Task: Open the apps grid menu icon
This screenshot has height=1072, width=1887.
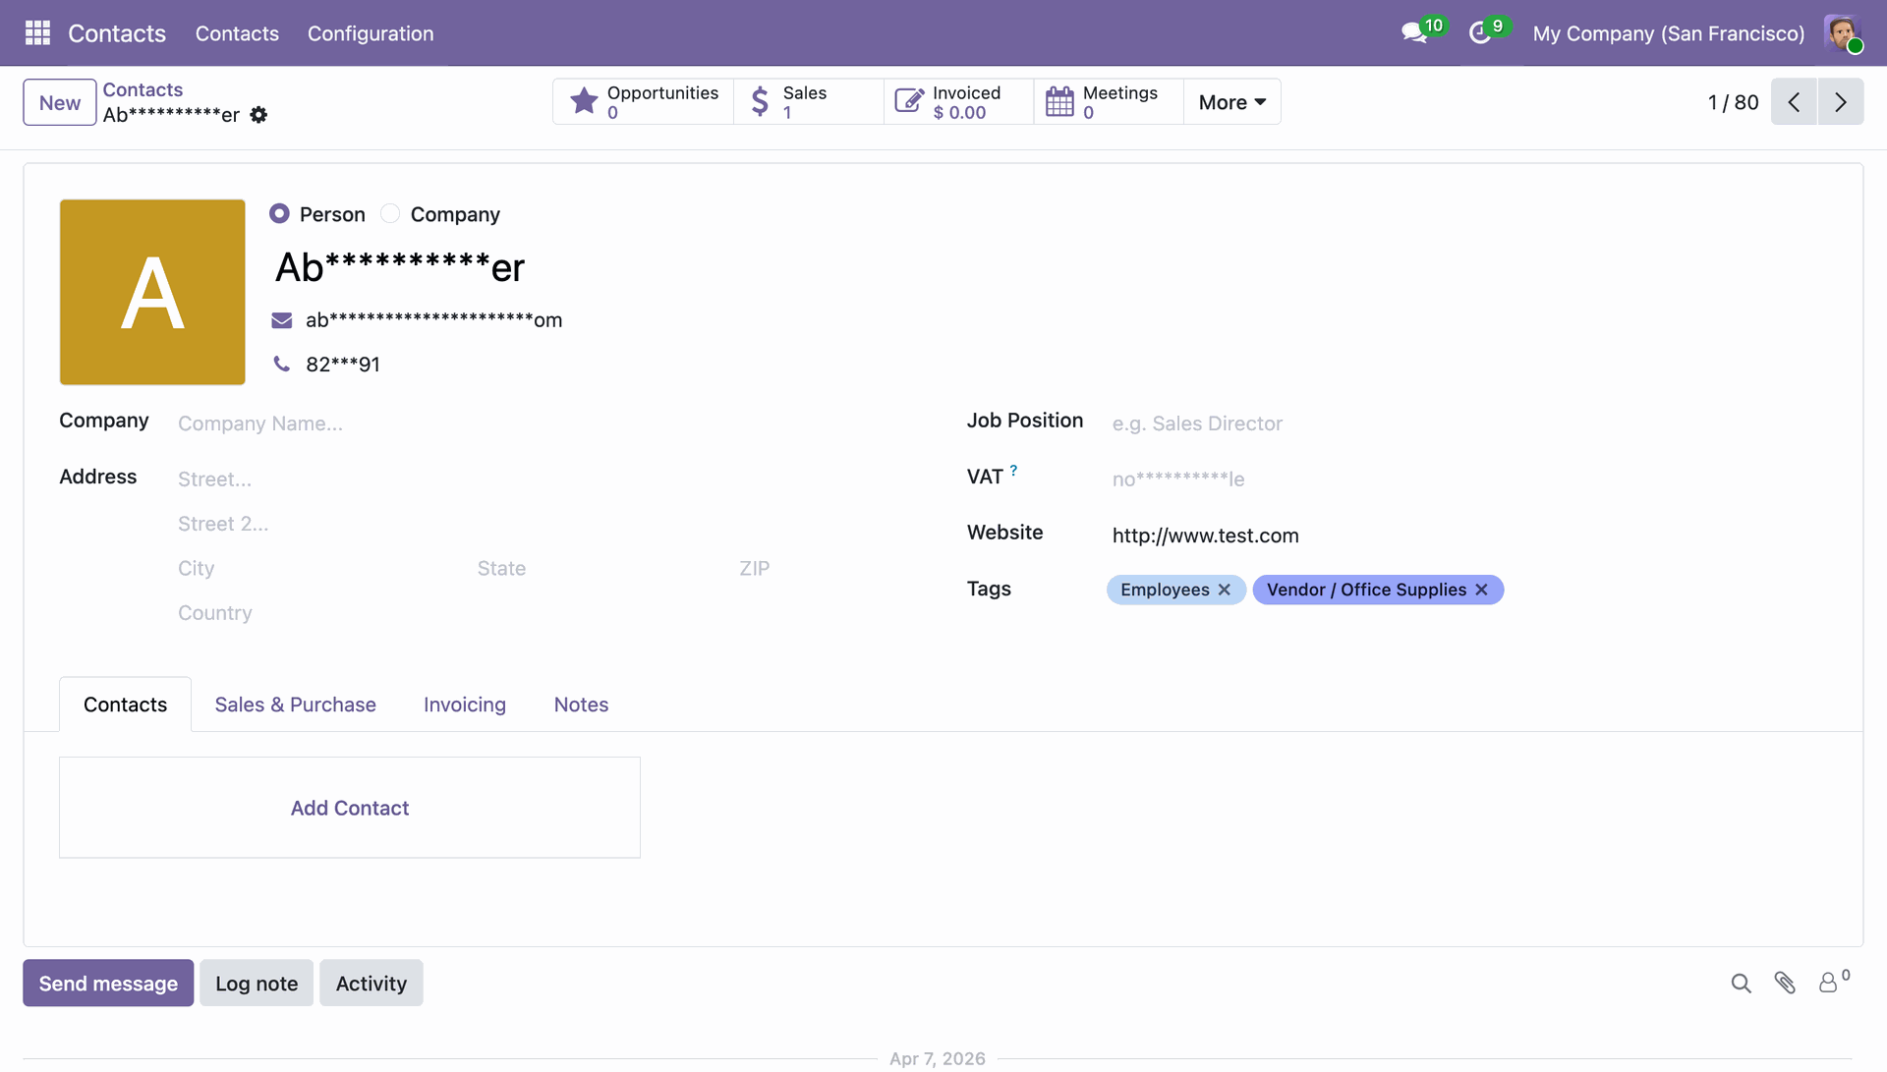Action: [x=37, y=33]
